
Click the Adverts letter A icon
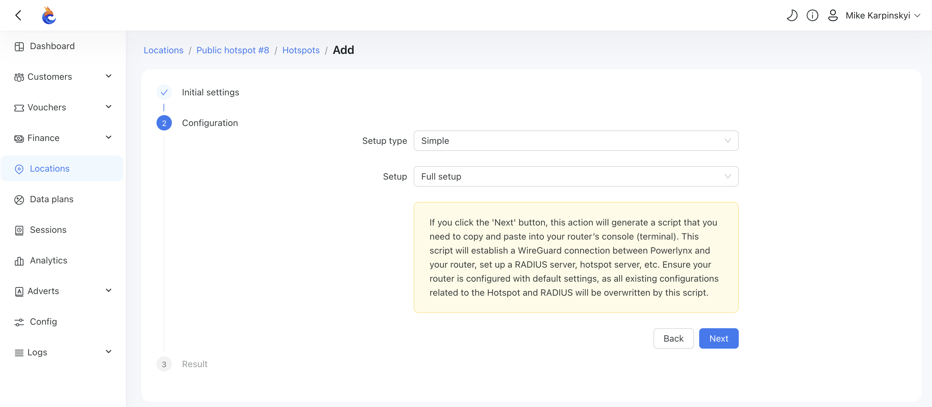[19, 291]
